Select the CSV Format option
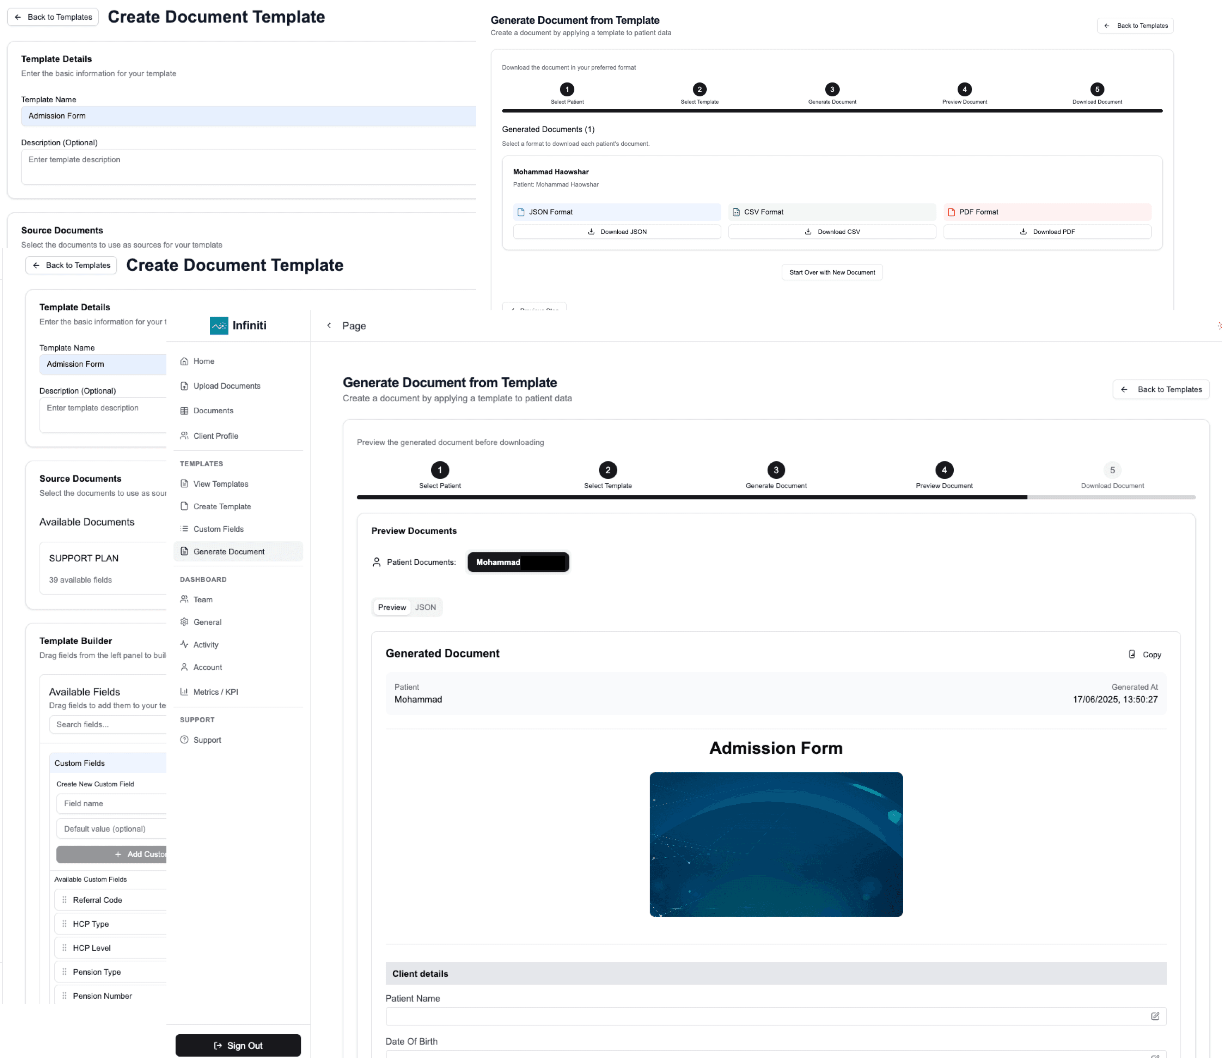 pos(832,212)
